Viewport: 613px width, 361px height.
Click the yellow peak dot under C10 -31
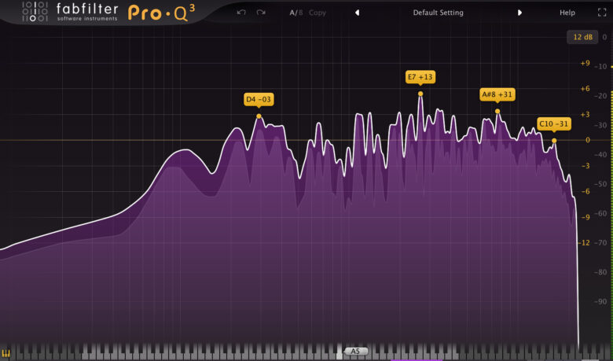pyautogui.click(x=554, y=141)
